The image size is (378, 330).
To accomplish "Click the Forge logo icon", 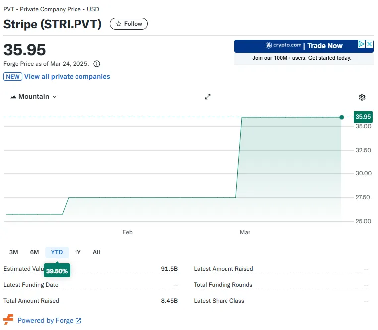I will [x=8, y=320].
